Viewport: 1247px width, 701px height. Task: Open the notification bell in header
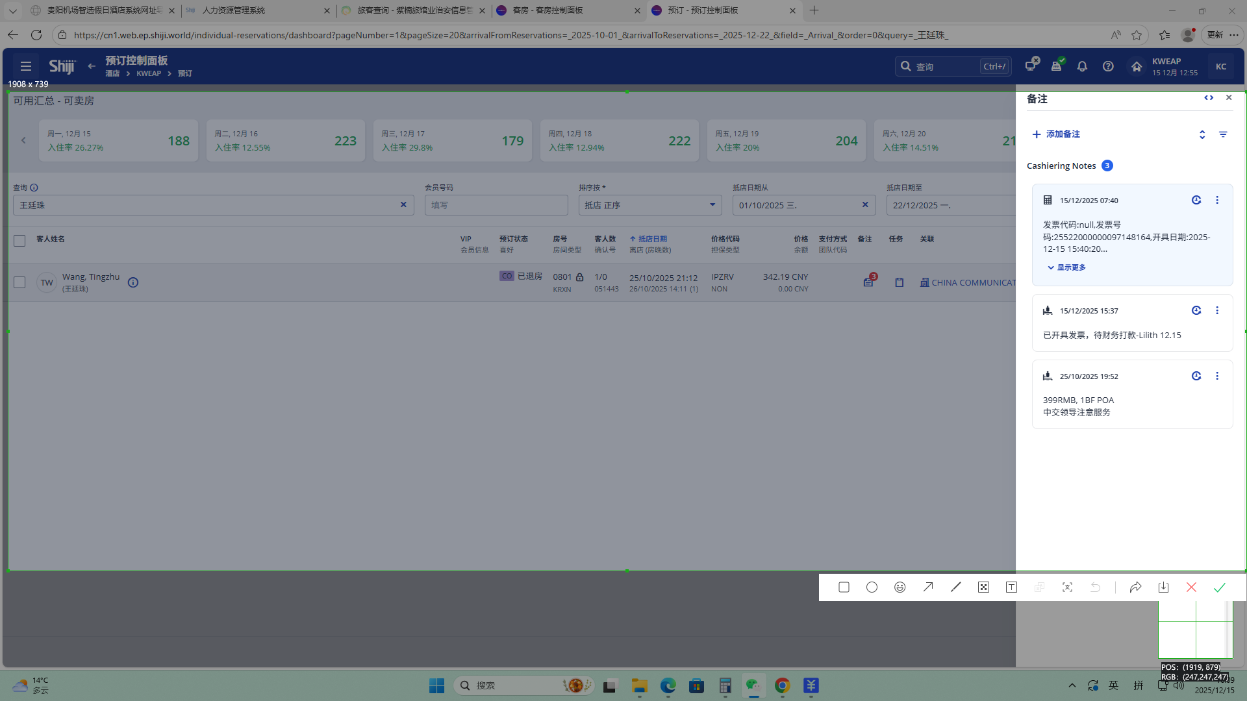coord(1082,66)
